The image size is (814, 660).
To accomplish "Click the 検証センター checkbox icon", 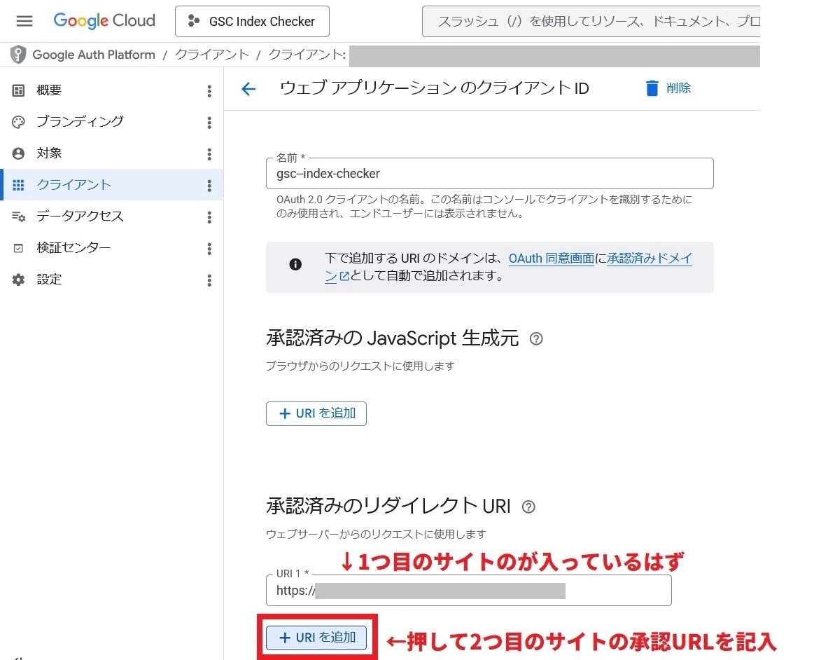I will click(18, 249).
